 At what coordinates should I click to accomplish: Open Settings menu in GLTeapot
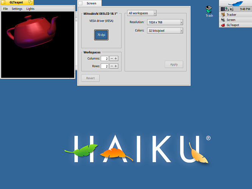pos(17,9)
